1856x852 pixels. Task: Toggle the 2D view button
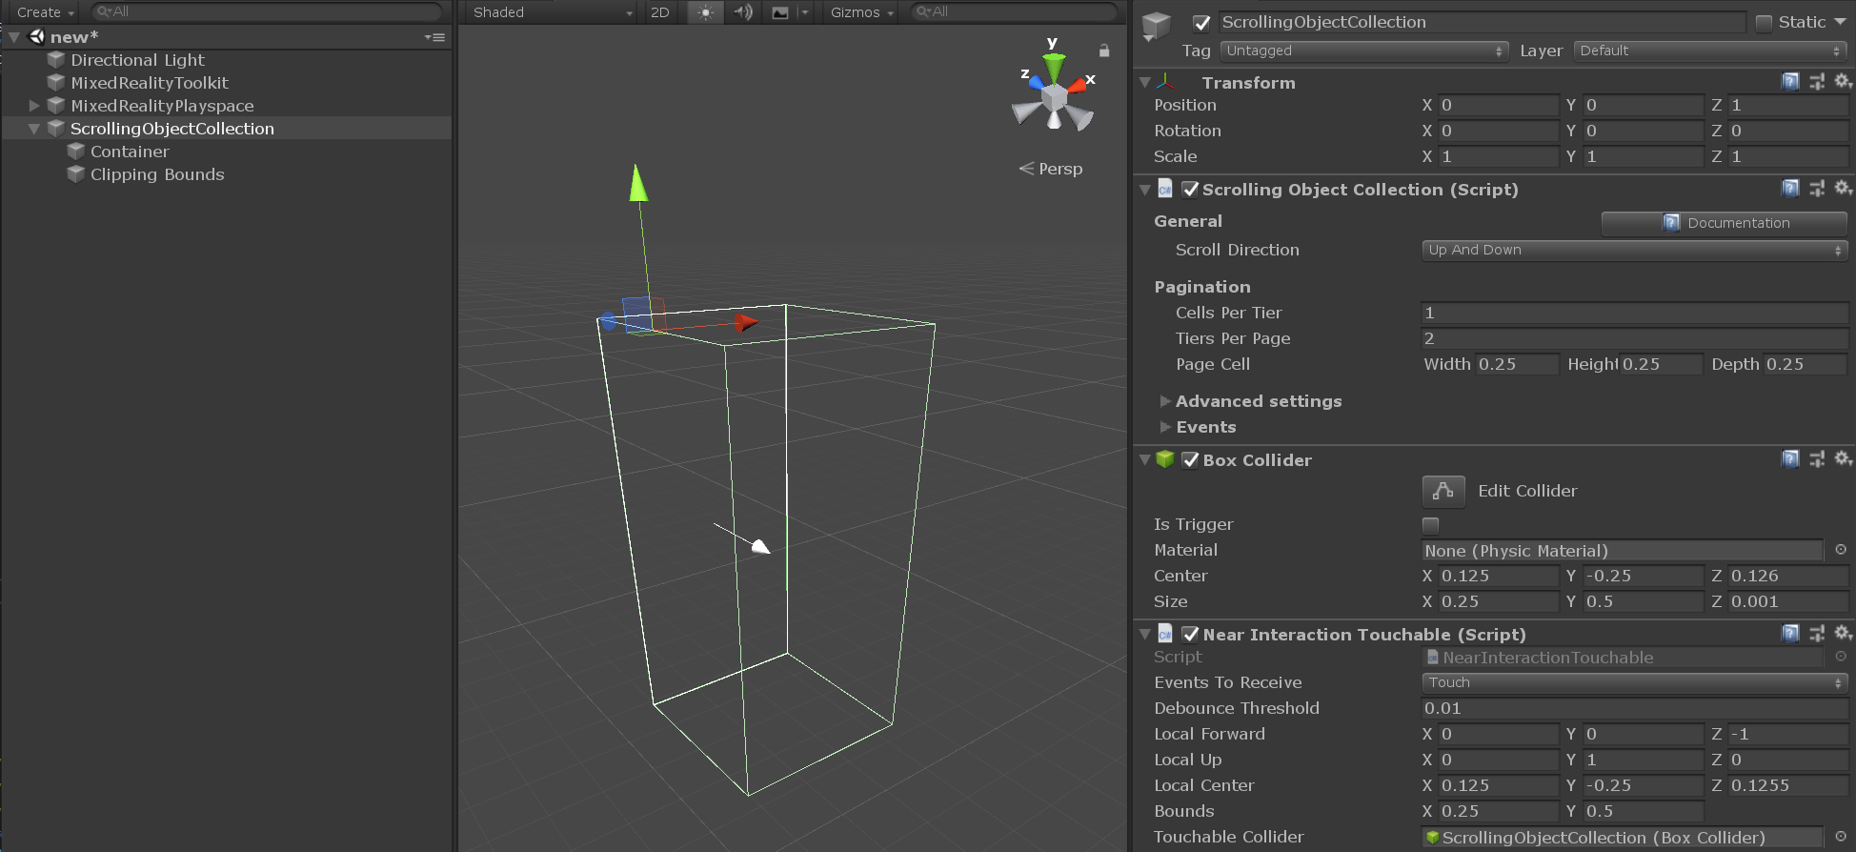pyautogui.click(x=659, y=12)
